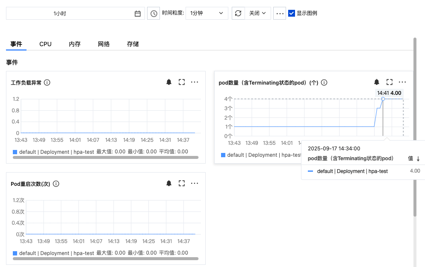This screenshot has height=267, width=425.
Task: Expand Pod重启次数 chart to fullscreen
Action: click(182, 183)
